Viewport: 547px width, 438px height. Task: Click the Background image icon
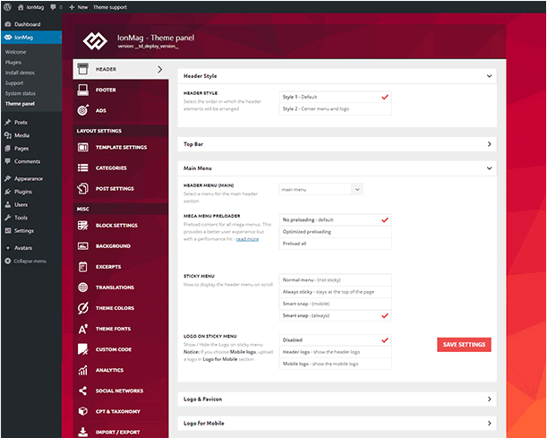(x=83, y=246)
